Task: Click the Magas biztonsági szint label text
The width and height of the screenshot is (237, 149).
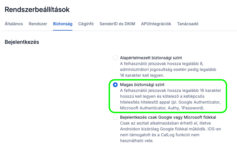Action: click(142, 85)
